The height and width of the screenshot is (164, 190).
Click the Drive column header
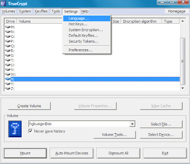10,21
